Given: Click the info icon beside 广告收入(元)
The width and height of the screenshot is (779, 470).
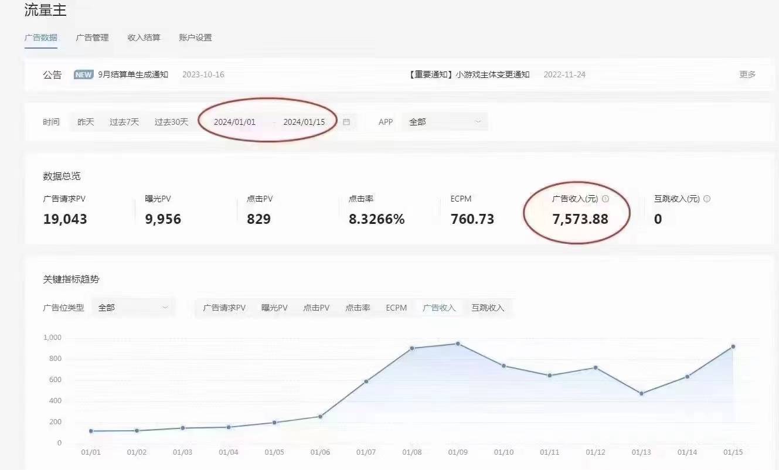Looking at the screenshot, I should click(x=605, y=198).
